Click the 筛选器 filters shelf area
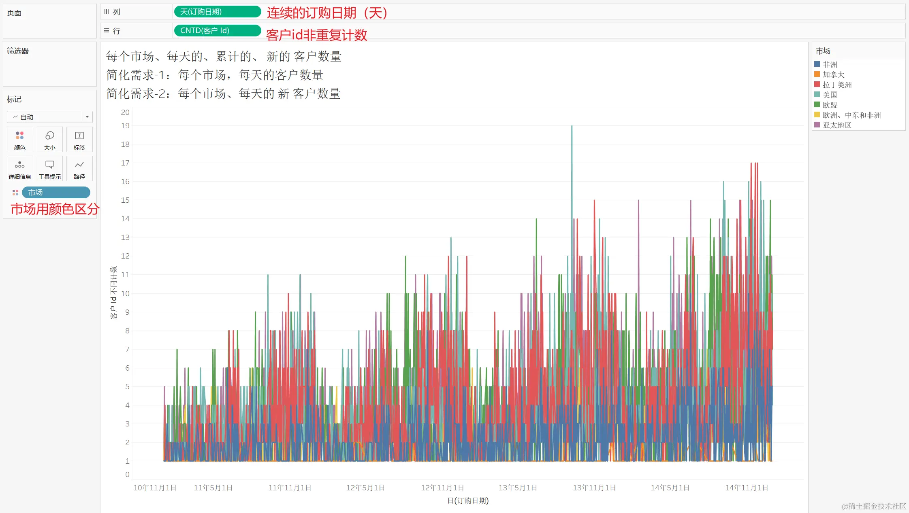Screen dimensions: 909x513 [x=49, y=65]
